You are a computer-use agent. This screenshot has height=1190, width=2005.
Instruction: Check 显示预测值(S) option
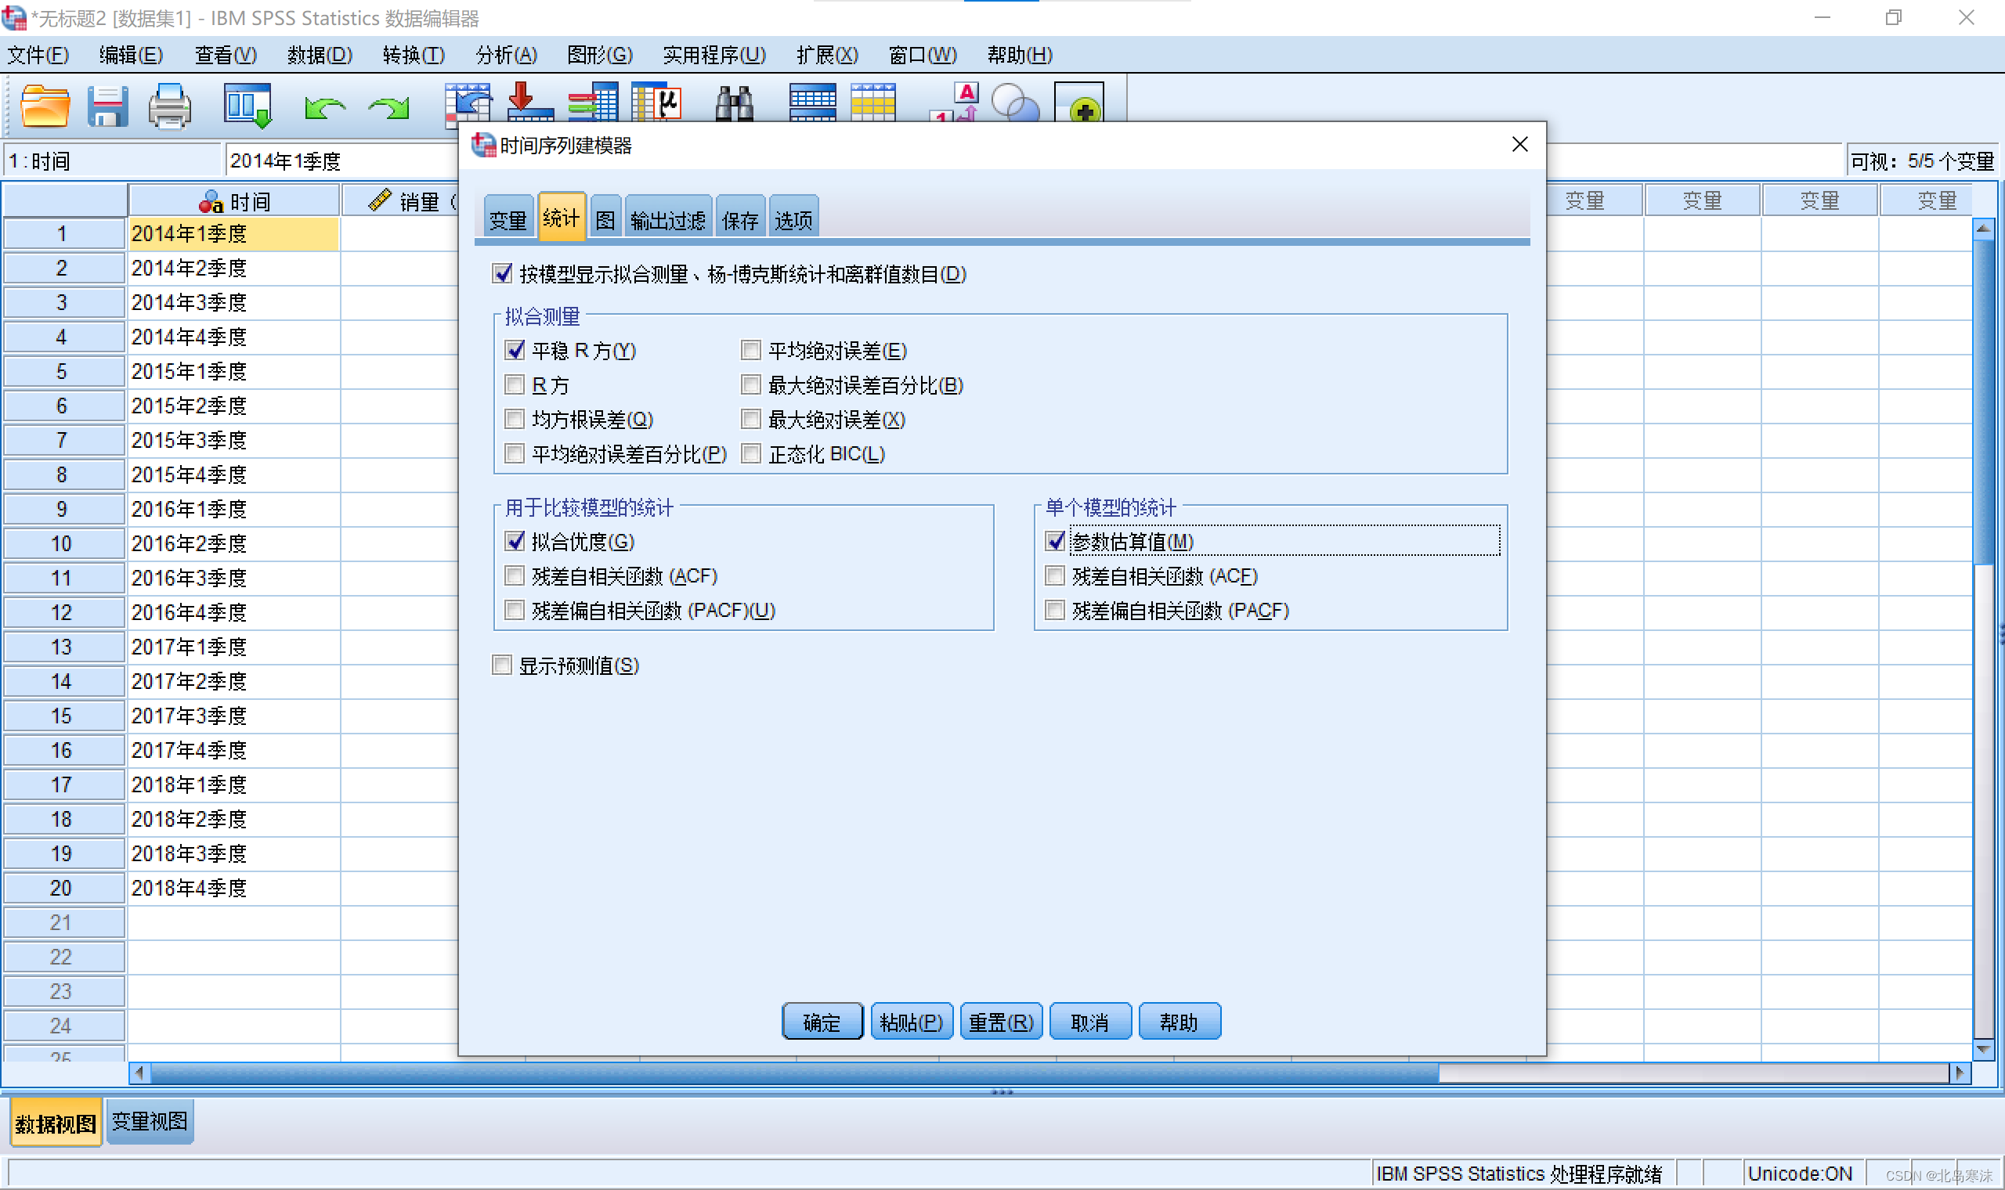[502, 665]
